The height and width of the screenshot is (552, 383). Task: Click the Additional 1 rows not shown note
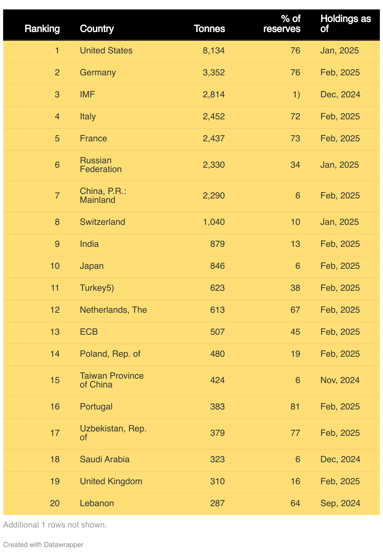[55, 525]
